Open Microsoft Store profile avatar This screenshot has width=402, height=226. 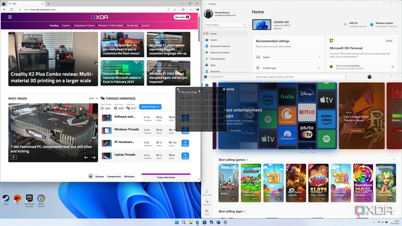(369, 77)
